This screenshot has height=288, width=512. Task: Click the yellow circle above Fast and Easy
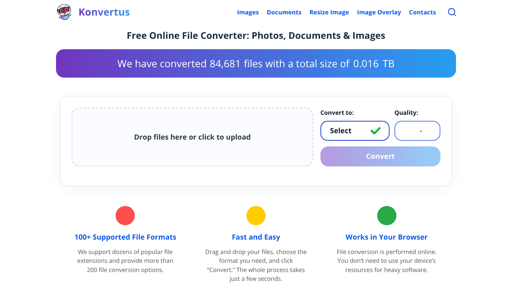coord(256,216)
